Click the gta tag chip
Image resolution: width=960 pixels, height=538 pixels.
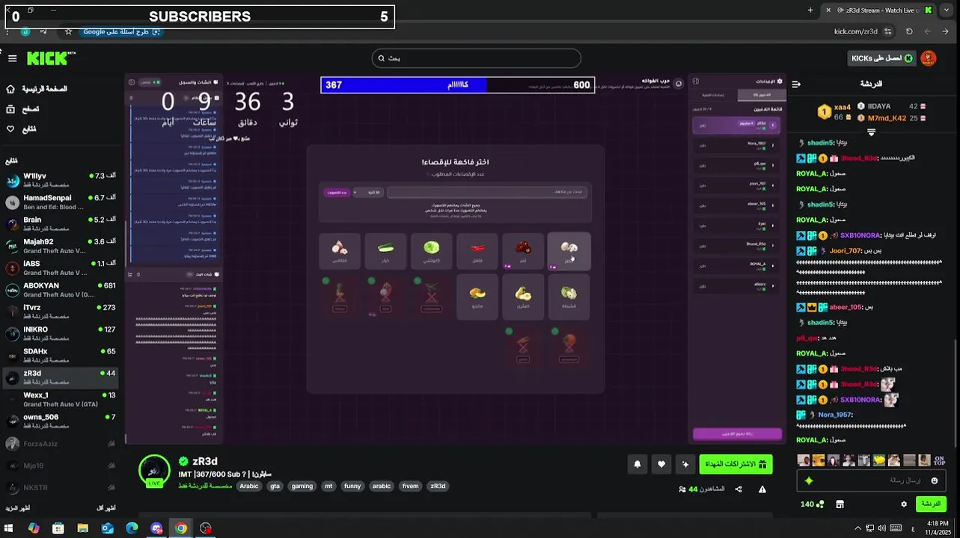coord(275,486)
